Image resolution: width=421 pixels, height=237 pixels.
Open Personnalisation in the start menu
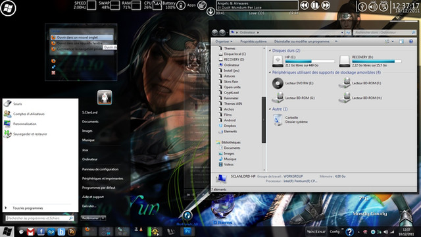coord(25,124)
